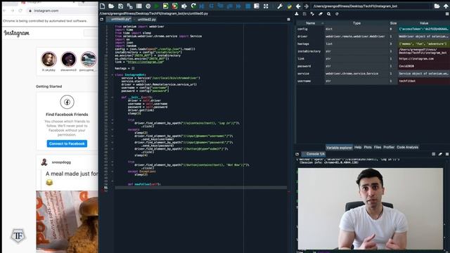The height and width of the screenshot is (253, 450).
Task: Toggle fullscreen mode icon in toolbar
Action: [266, 6]
